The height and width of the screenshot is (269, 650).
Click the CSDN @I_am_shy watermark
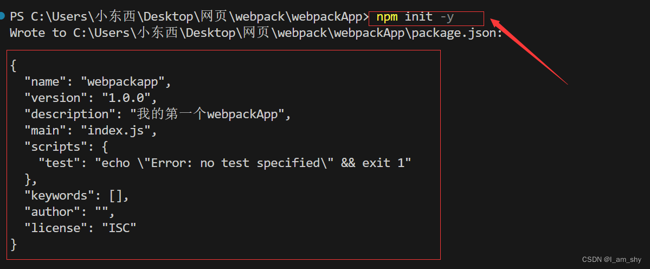[x=612, y=259]
